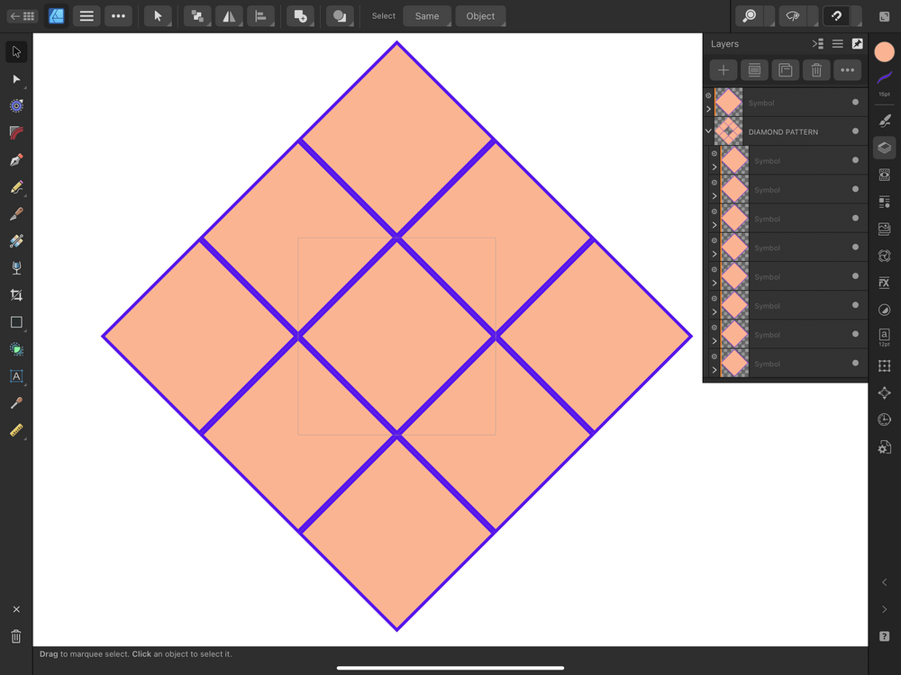Open the History studio panel

coord(884,419)
